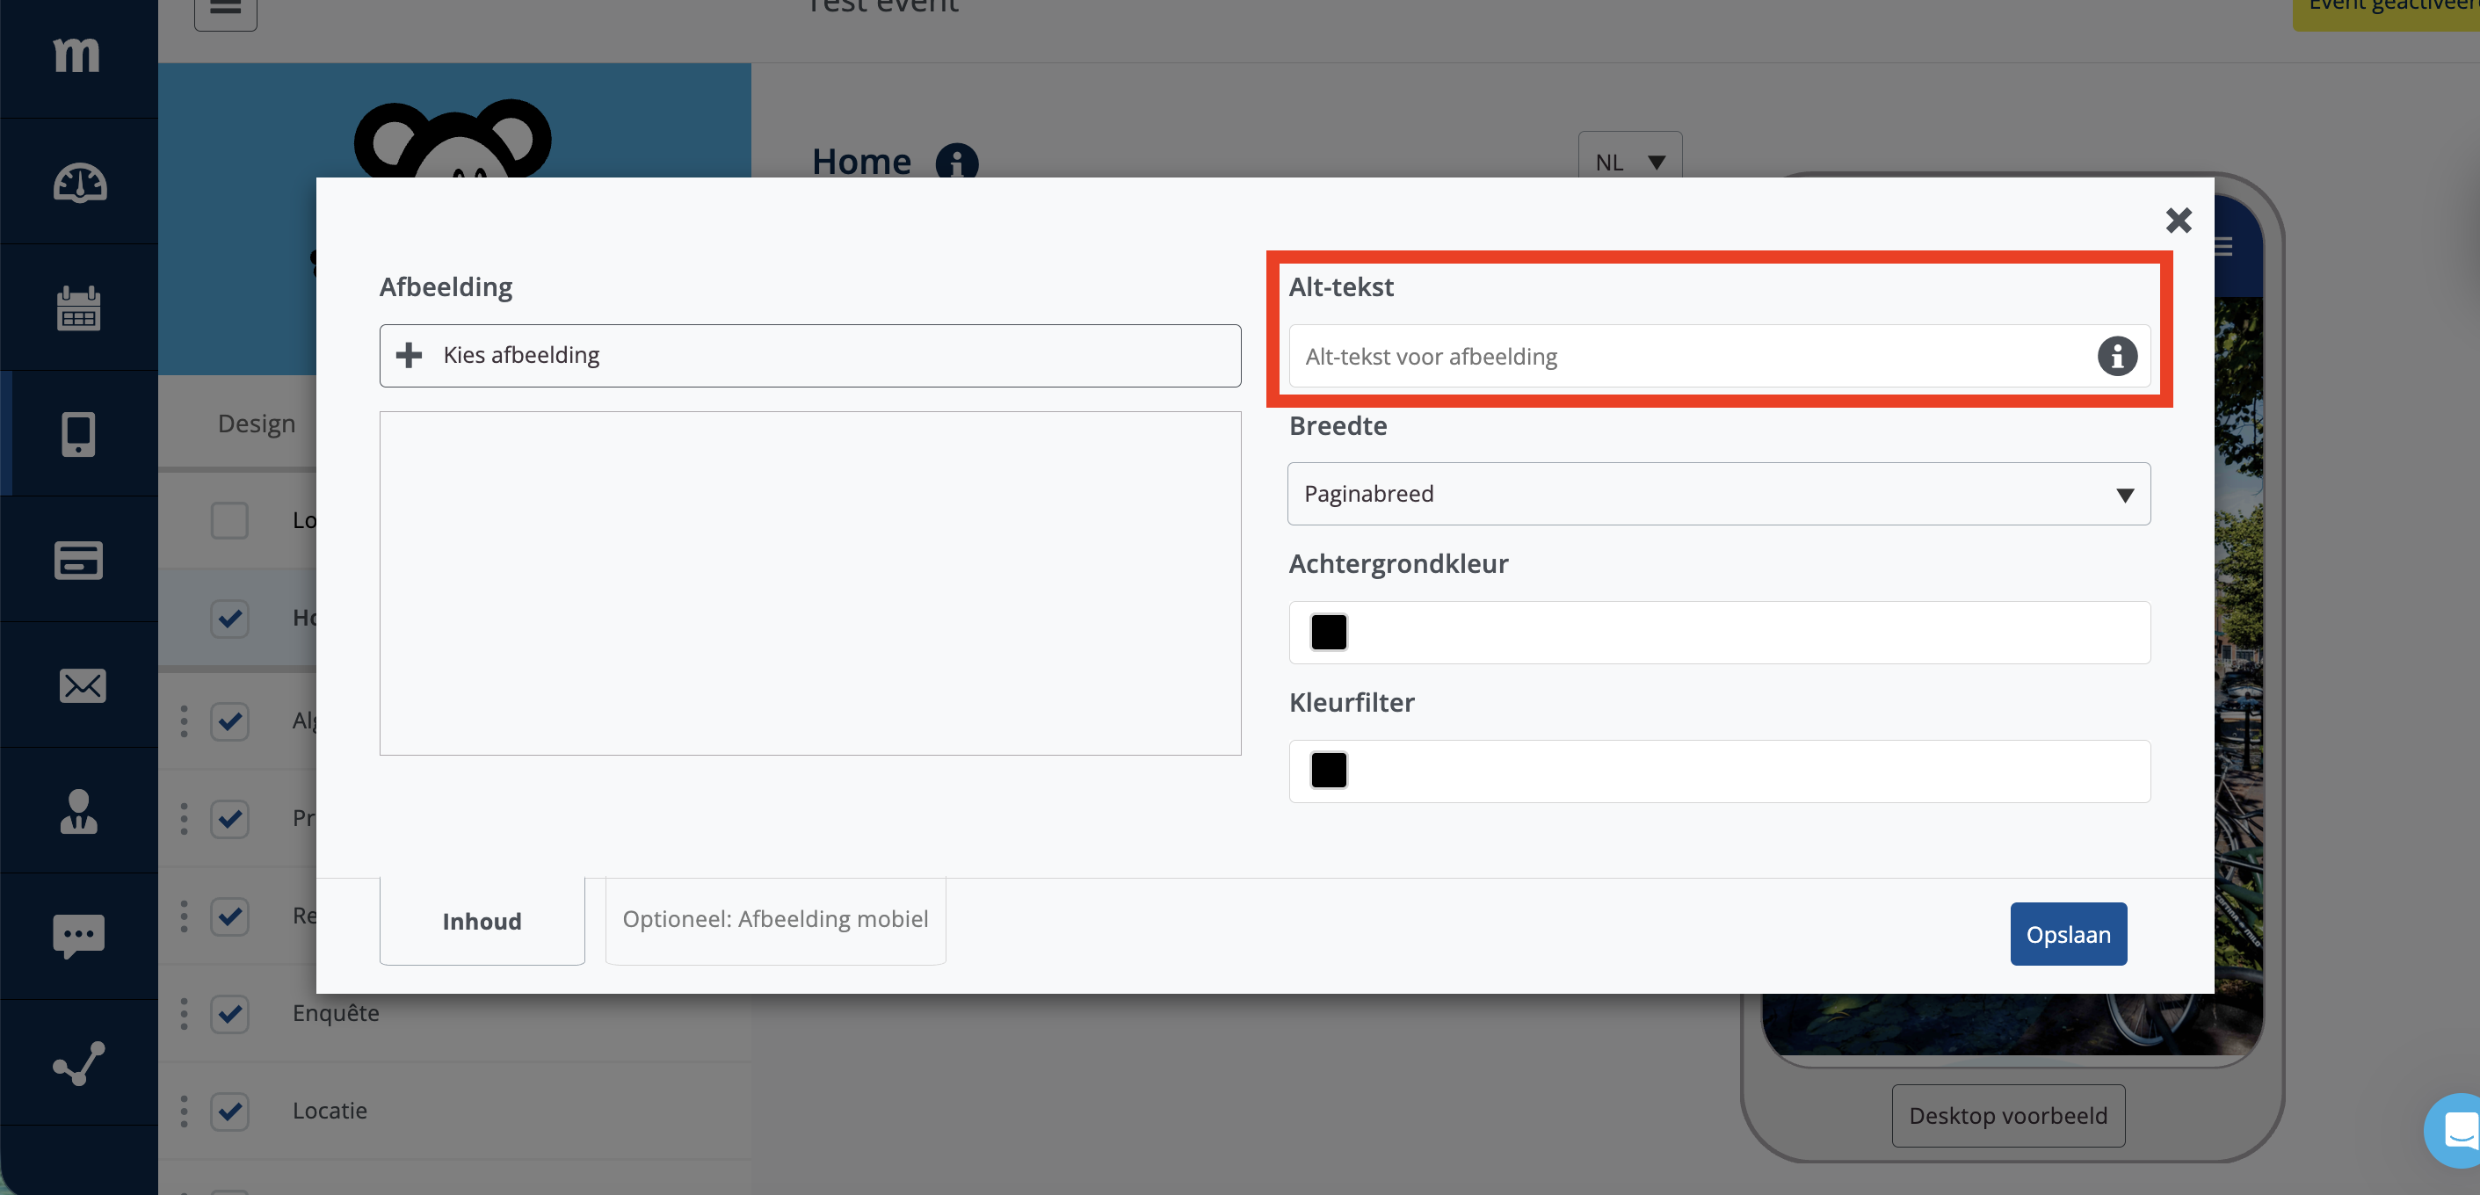Click the Locatie row label

point(330,1111)
